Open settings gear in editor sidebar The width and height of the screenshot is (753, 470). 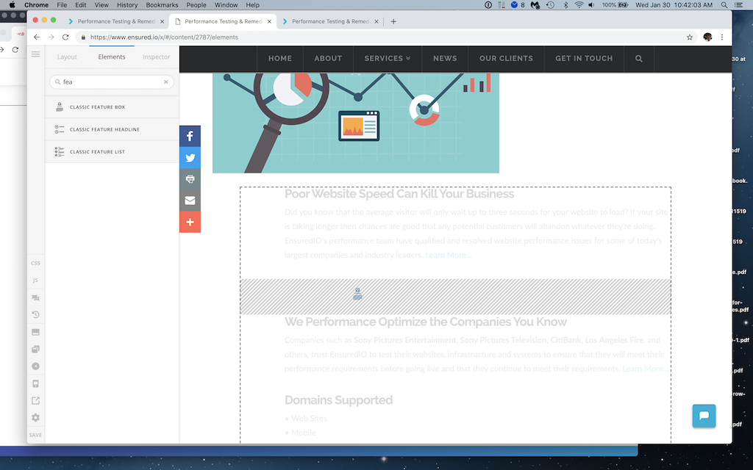[x=35, y=418]
